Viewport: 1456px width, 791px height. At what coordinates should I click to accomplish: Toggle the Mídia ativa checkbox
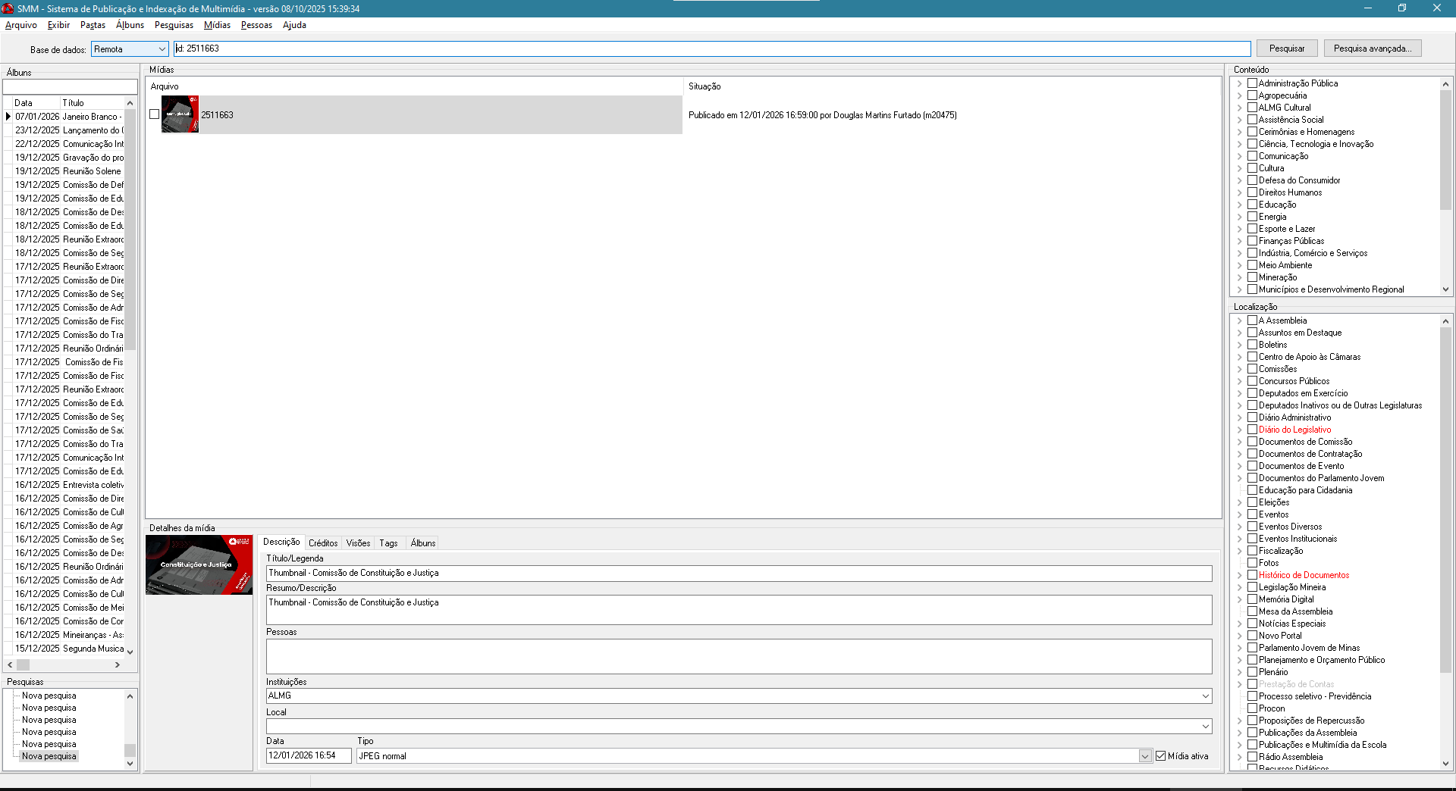[x=1160, y=756]
